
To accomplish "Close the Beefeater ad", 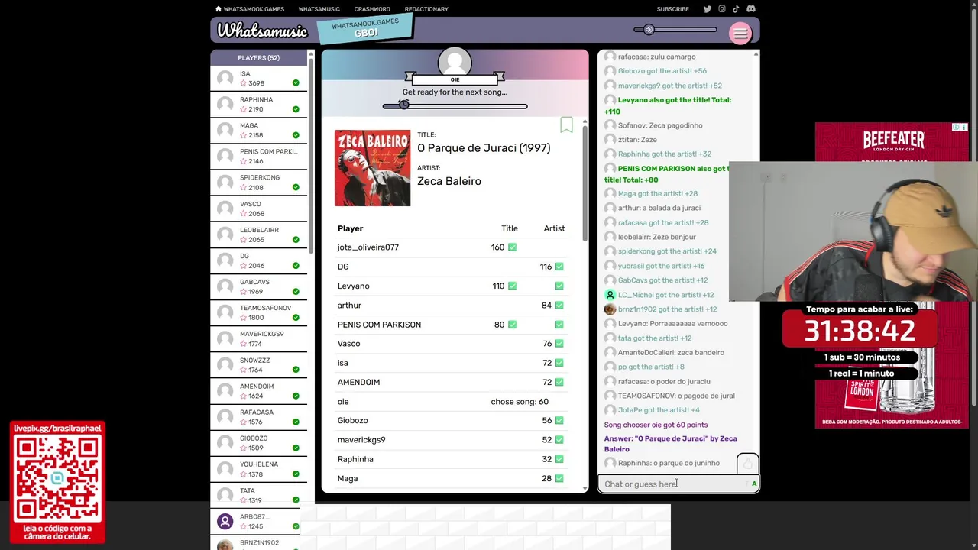I will (964, 127).
